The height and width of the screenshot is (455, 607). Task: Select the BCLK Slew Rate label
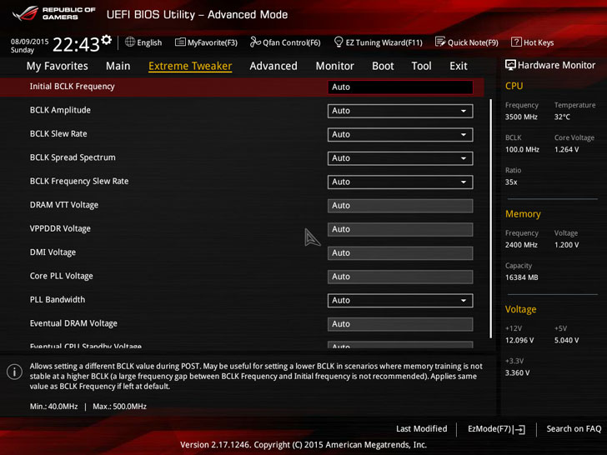point(58,134)
